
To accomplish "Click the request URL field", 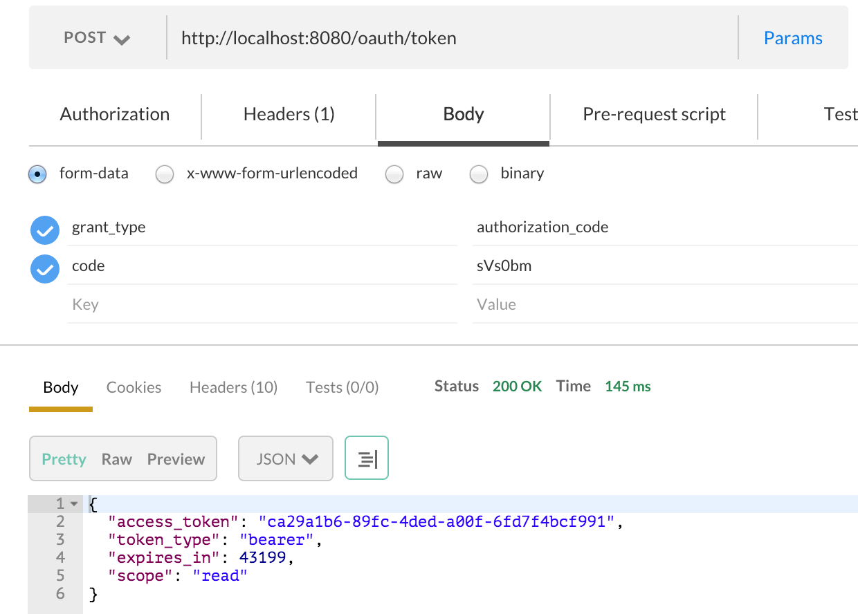I will (x=453, y=38).
